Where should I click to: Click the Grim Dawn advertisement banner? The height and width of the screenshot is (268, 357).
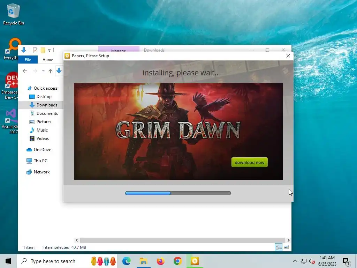(x=178, y=132)
